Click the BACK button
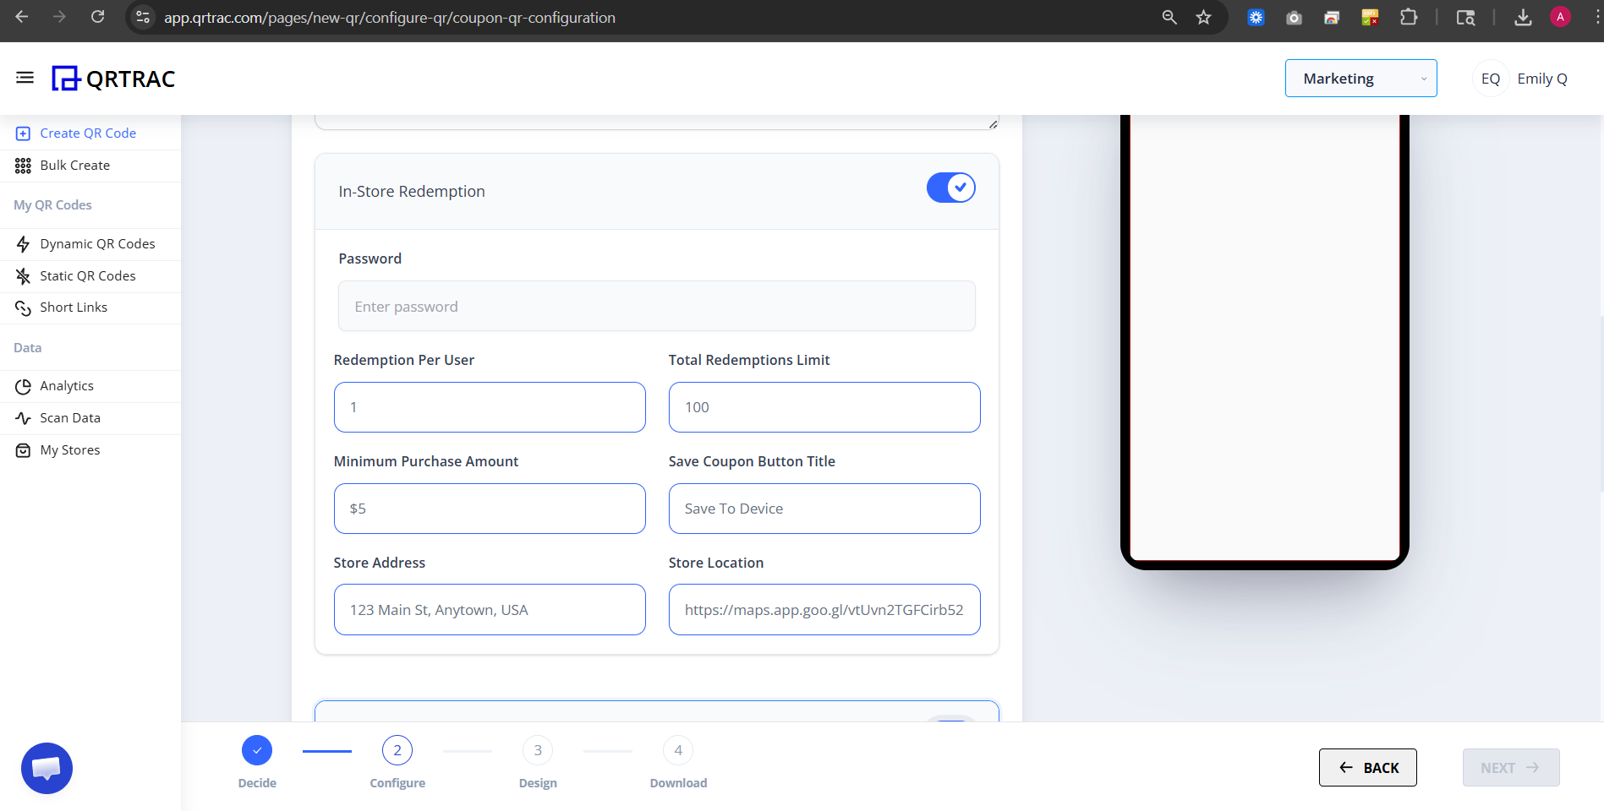Screen dimensions: 1604x811 1367,767
